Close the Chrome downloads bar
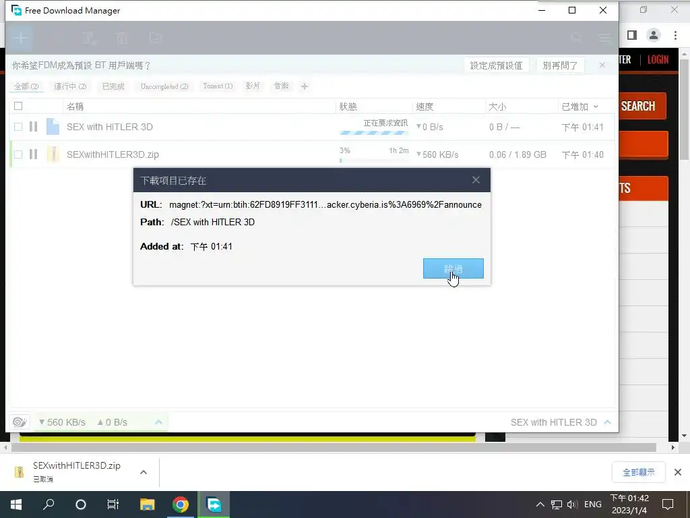 coord(678,472)
